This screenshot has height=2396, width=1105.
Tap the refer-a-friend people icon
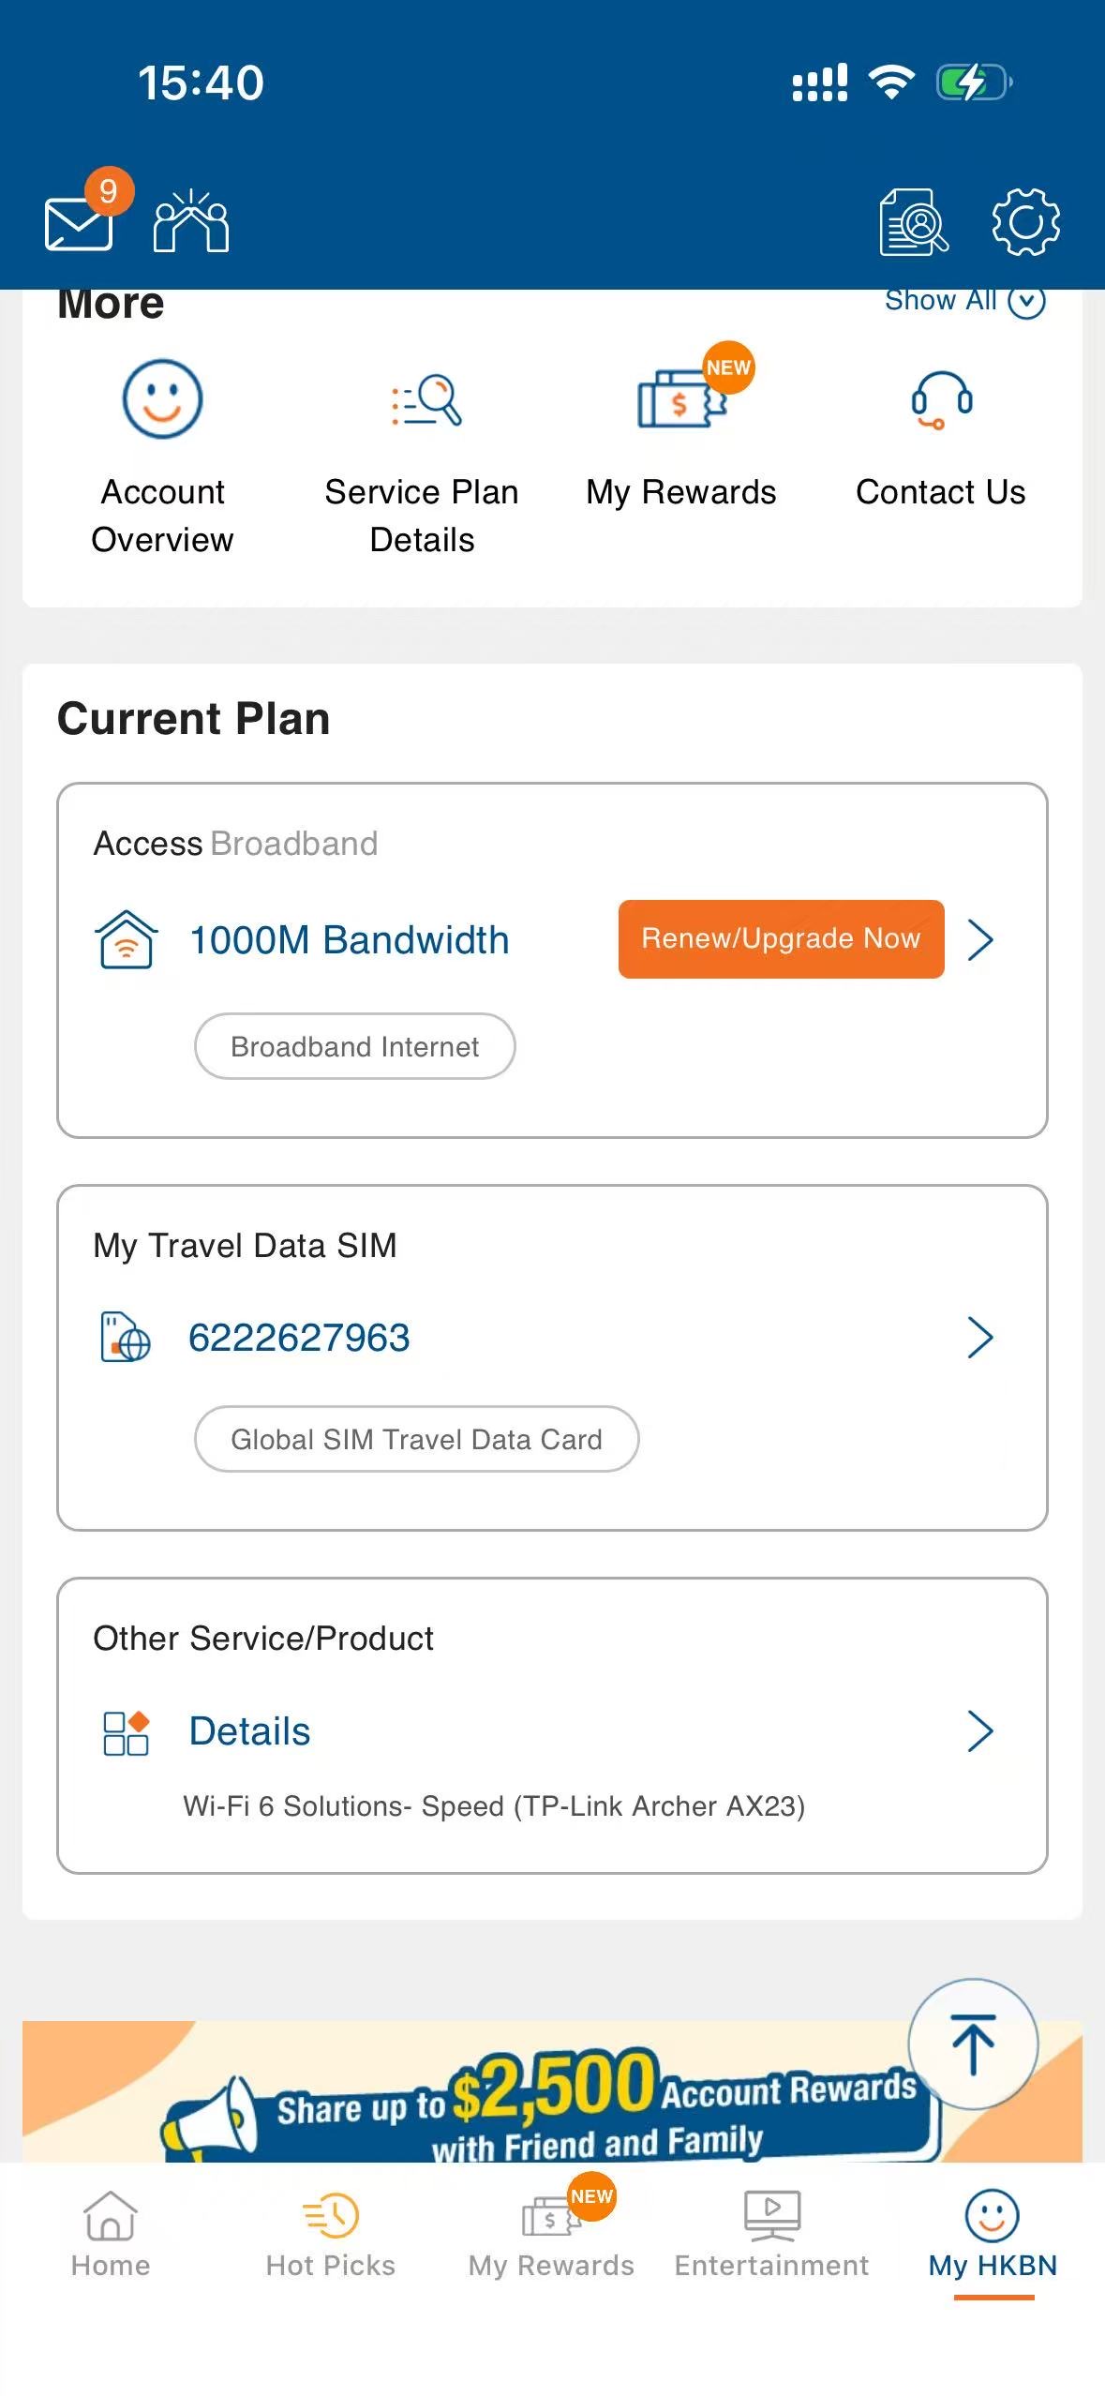tap(191, 221)
